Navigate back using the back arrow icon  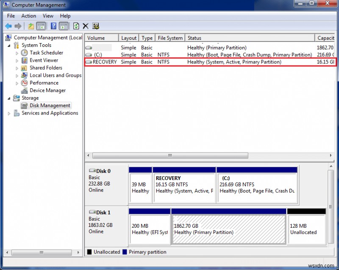click(8, 26)
